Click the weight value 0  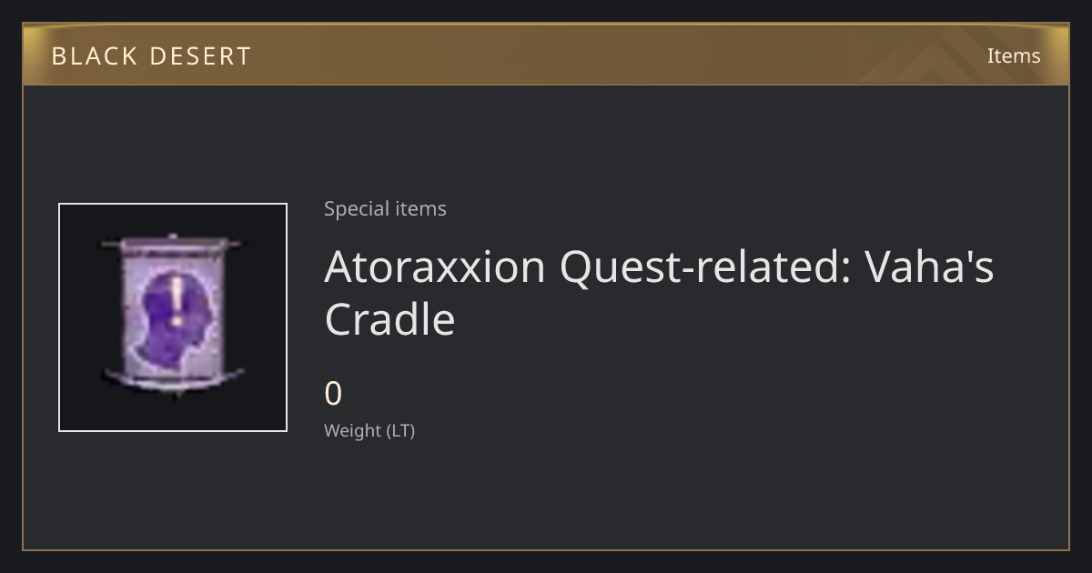[333, 394]
